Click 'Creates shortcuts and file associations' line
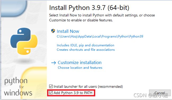This screenshot has height=100, width=172. tap(86, 50)
